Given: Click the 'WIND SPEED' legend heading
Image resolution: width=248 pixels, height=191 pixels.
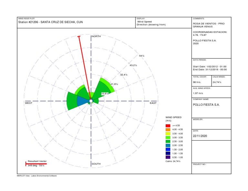Looking at the screenshot, I should click(x=173, y=117).
